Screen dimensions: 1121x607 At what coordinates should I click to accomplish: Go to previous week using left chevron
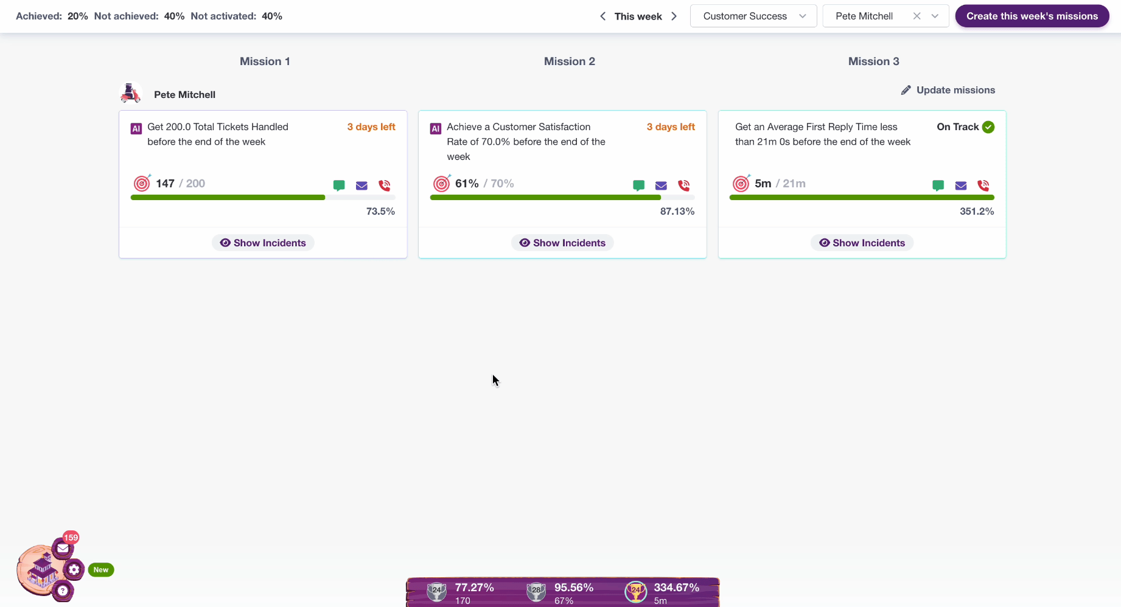602,16
